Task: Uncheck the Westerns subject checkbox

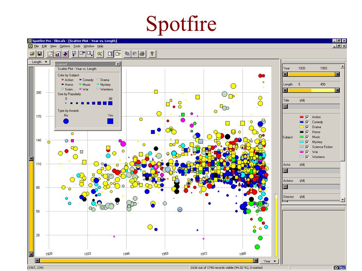Action: pos(307,157)
